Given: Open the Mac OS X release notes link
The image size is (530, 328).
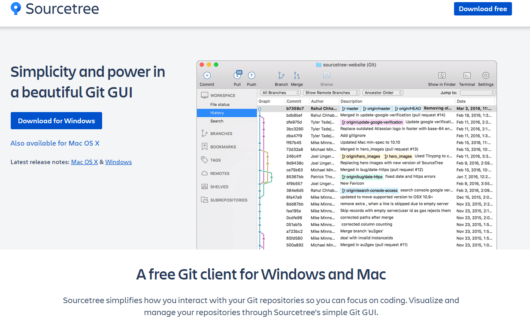Looking at the screenshot, I should pos(85,162).
